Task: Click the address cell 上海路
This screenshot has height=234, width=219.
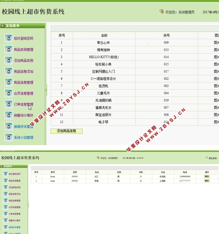Action: [x=163, y=181]
